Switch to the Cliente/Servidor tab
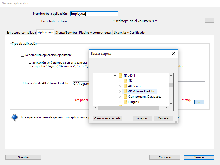The width and height of the screenshot is (220, 165). click(66, 33)
